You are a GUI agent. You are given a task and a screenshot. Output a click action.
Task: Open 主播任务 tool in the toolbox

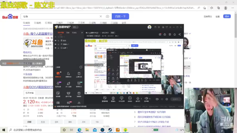pos(79,74)
